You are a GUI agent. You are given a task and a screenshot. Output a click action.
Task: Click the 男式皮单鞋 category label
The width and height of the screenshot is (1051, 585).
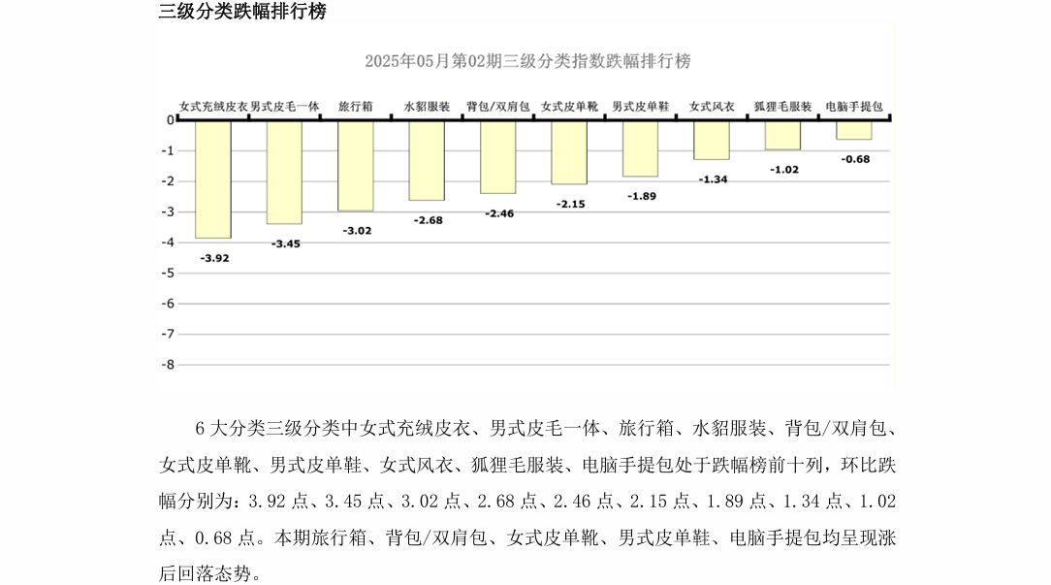click(x=641, y=107)
